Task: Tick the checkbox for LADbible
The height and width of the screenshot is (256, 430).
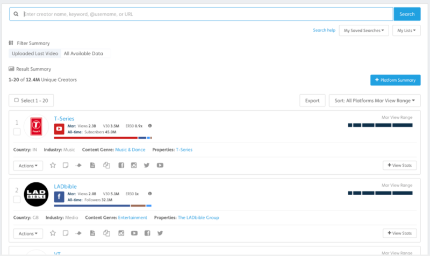Action: click(17, 200)
